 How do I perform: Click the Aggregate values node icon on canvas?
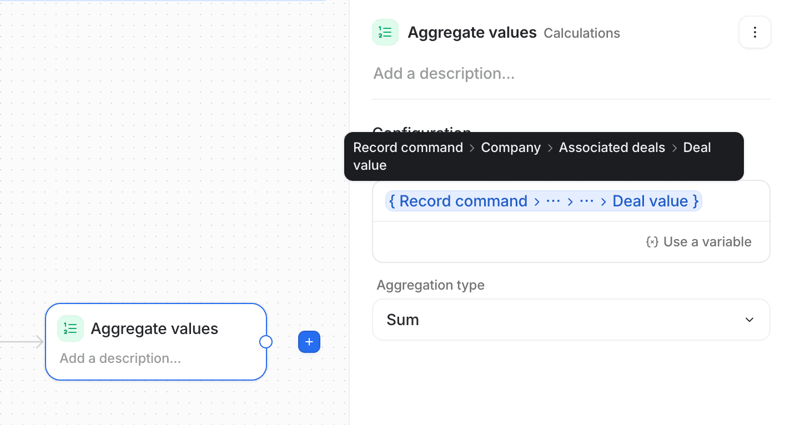[x=71, y=328]
